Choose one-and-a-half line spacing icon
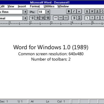This screenshot has height=104, width=104. (61, 18)
